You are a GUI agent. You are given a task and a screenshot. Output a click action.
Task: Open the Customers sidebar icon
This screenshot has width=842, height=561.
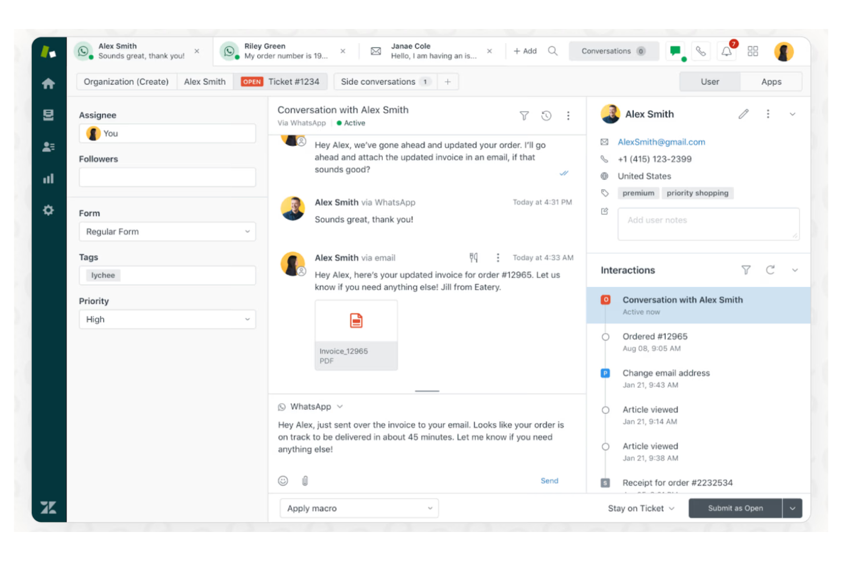tap(49, 146)
